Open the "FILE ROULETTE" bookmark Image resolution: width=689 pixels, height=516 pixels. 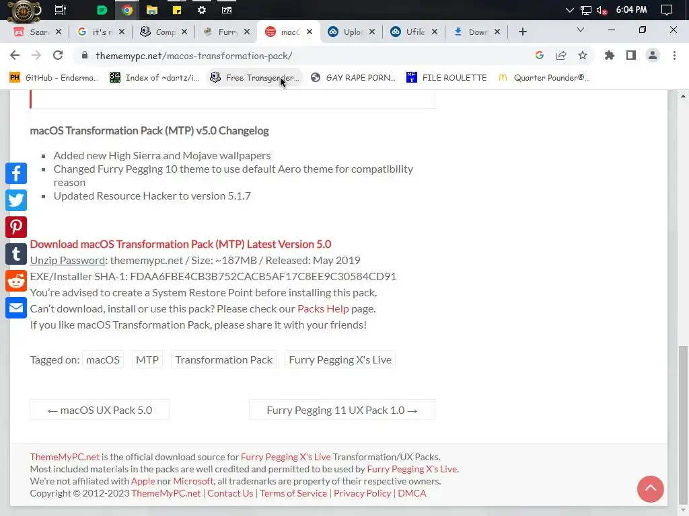[x=447, y=77]
